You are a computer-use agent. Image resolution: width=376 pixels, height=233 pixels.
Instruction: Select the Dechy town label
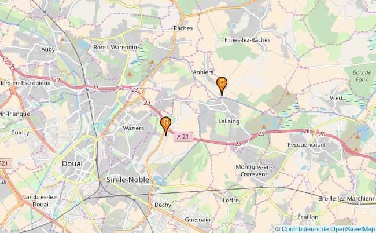point(163,205)
